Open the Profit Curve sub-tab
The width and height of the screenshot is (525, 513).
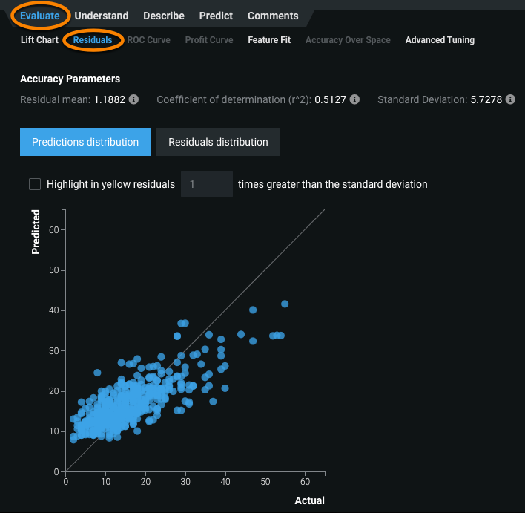pos(209,40)
